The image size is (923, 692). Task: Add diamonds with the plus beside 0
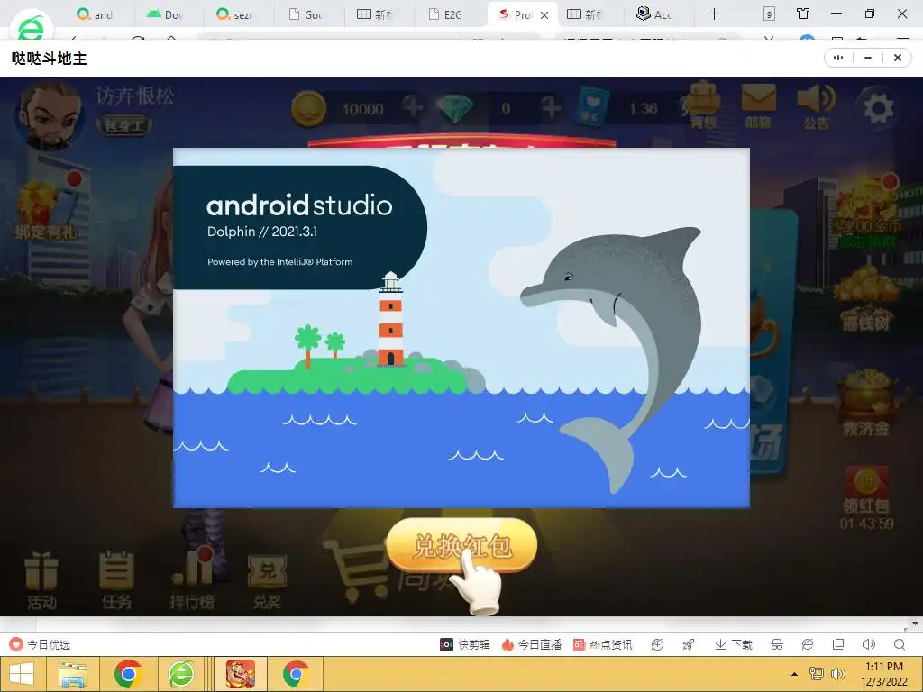tap(551, 108)
